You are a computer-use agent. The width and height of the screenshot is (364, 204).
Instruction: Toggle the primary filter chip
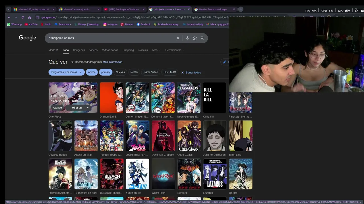106,72
